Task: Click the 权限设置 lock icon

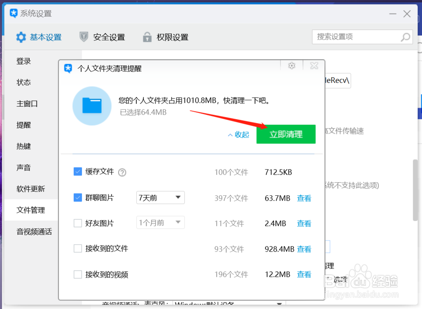Action: click(x=147, y=37)
